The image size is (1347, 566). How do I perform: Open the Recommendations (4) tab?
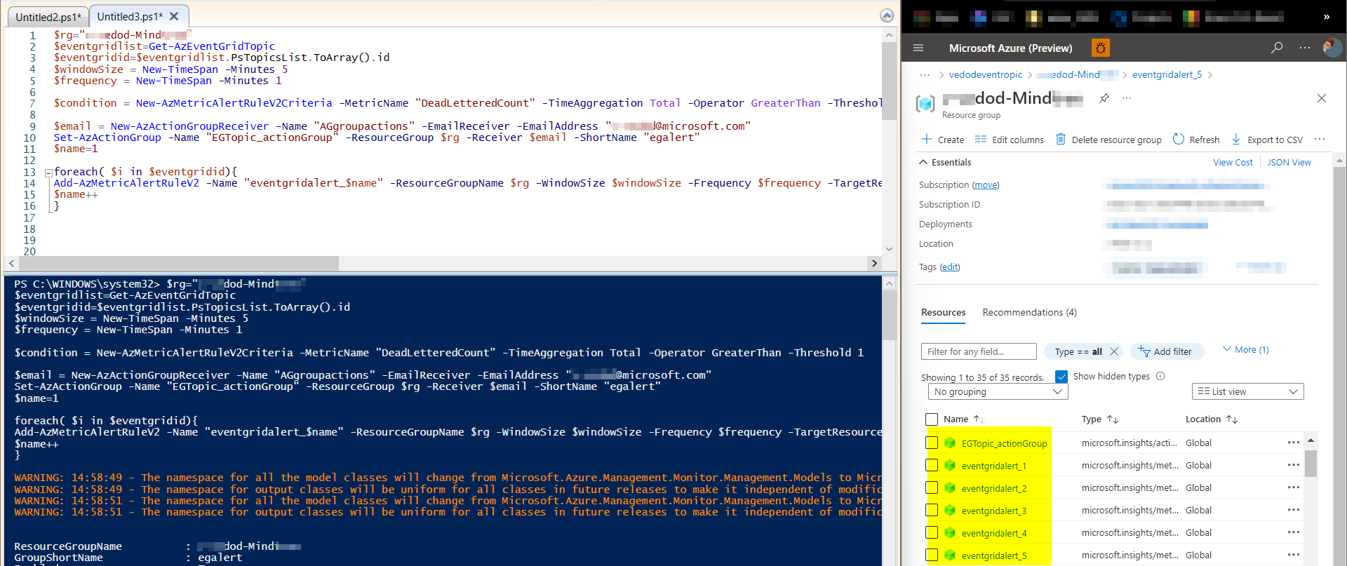click(x=1029, y=312)
